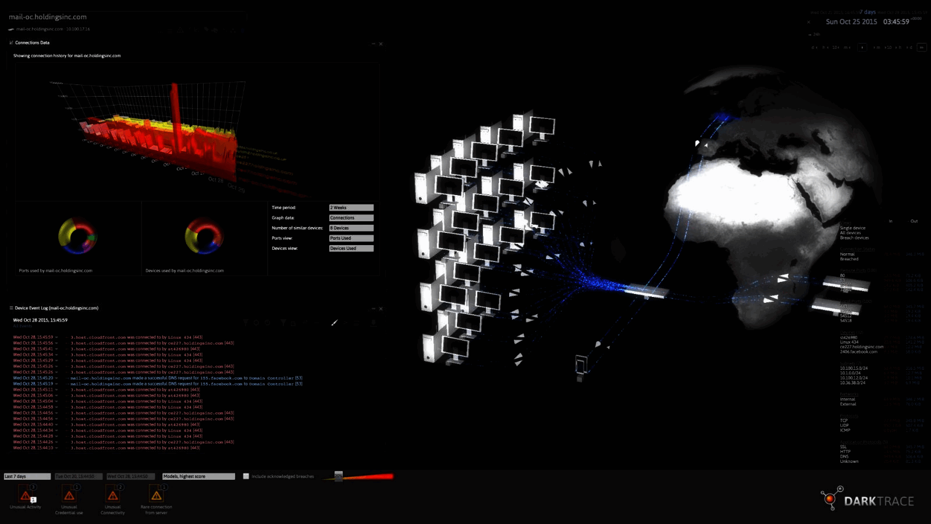Click the 03:45:59 time display
The width and height of the screenshot is (931, 524).
pos(896,22)
